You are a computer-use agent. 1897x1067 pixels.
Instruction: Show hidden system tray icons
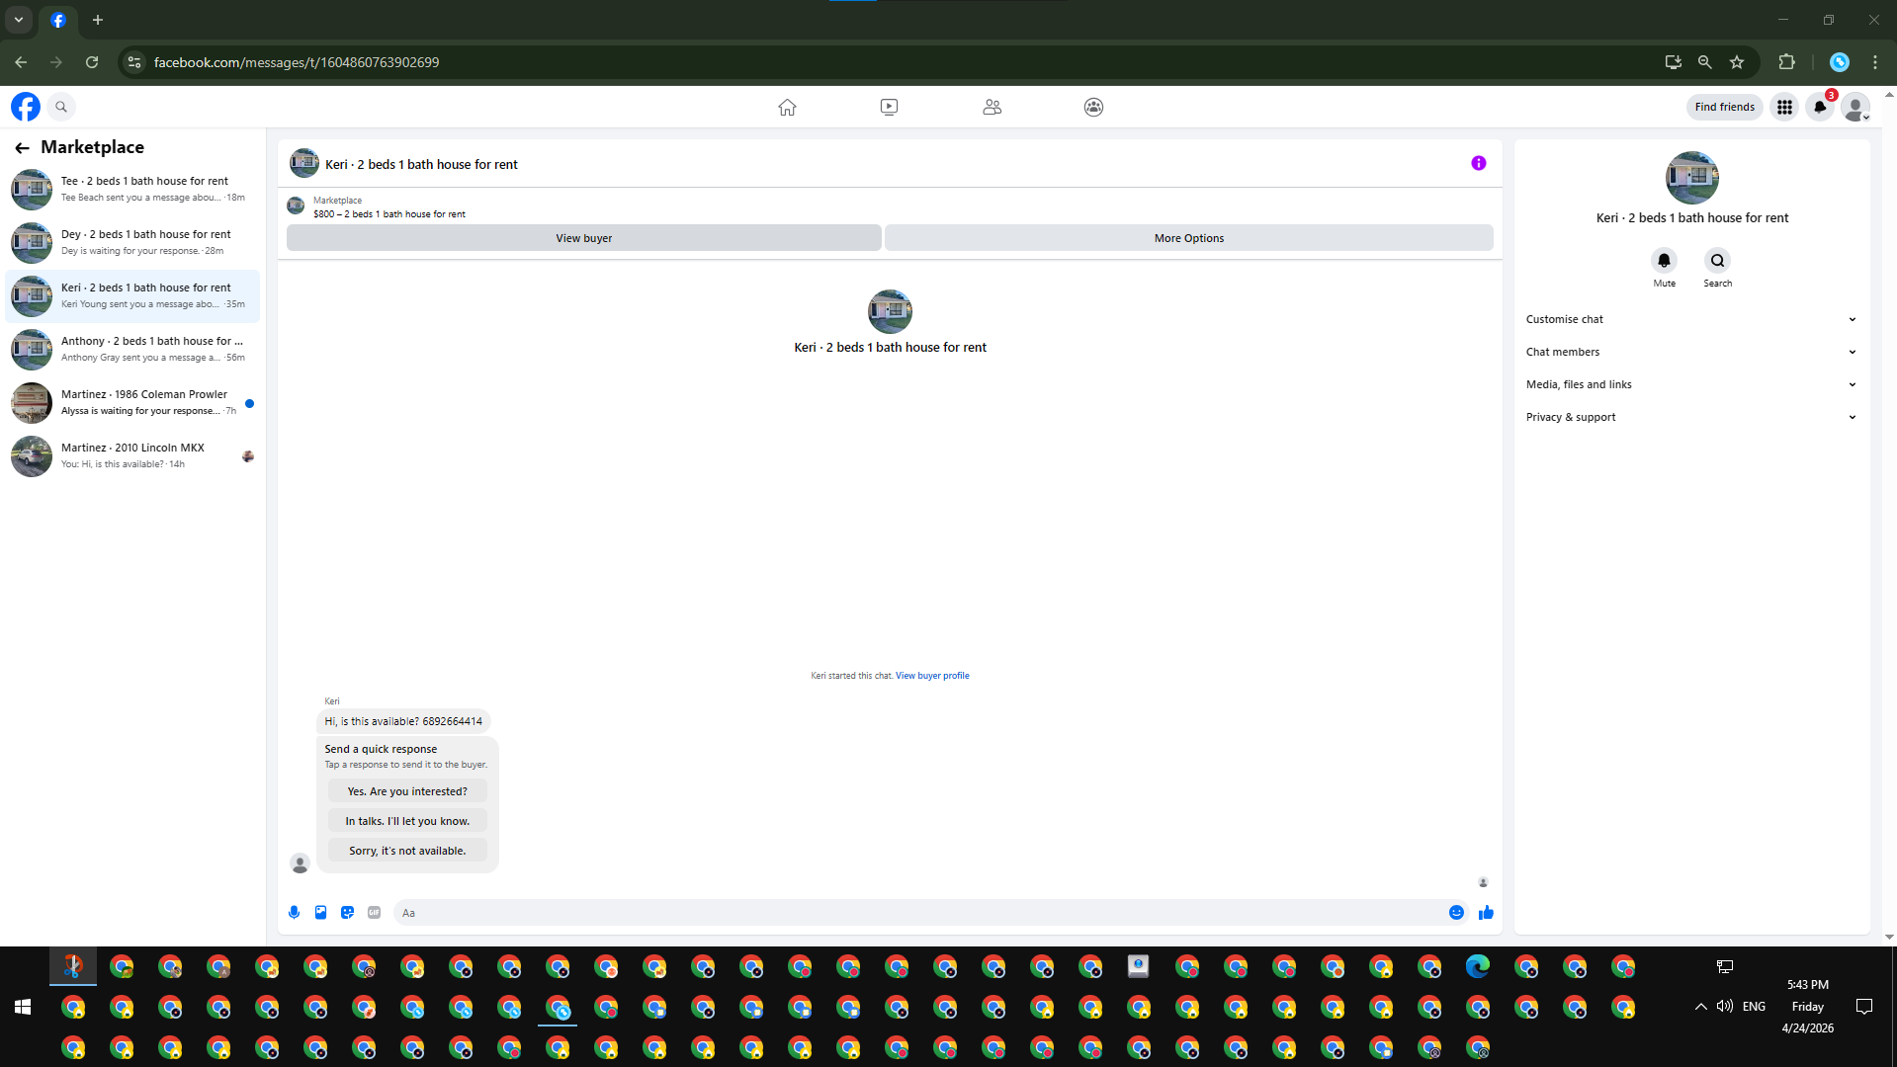pyautogui.click(x=1700, y=1007)
